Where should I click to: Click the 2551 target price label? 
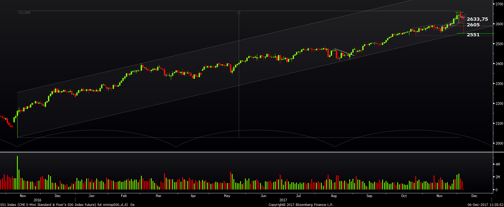(x=473, y=35)
